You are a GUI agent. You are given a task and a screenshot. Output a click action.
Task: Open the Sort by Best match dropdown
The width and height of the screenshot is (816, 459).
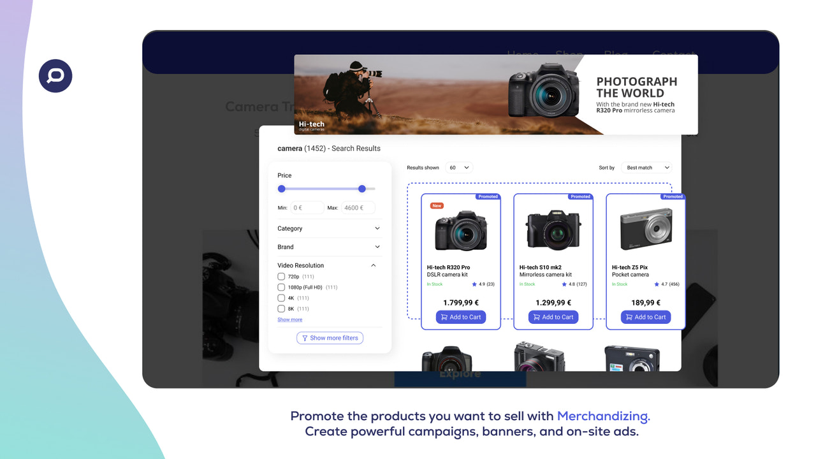click(x=646, y=168)
